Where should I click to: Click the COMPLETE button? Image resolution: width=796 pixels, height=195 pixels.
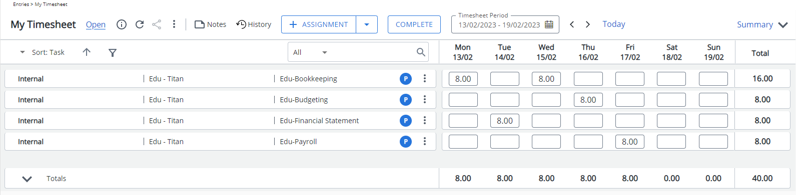click(x=414, y=24)
